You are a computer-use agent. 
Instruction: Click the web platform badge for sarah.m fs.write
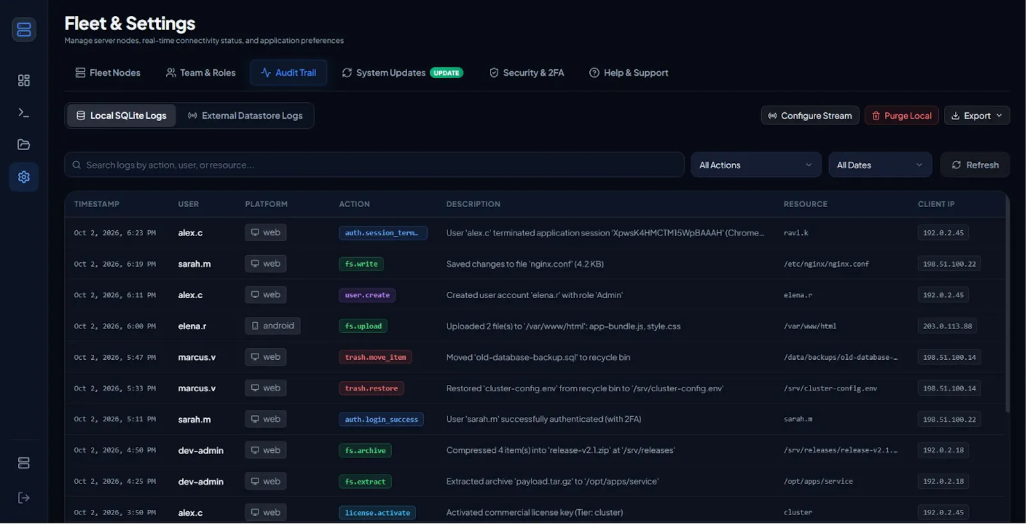[x=265, y=264]
